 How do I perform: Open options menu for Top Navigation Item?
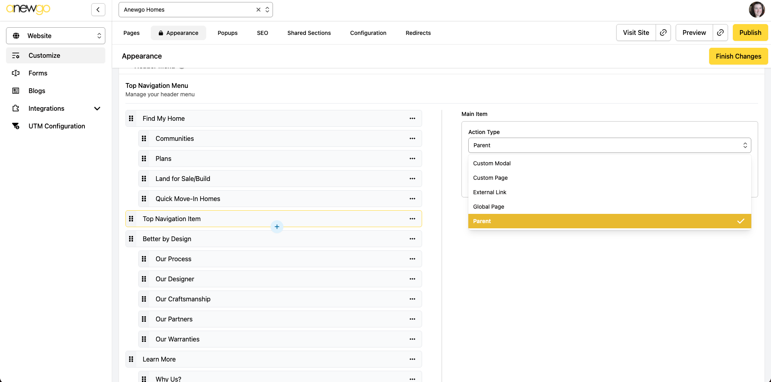[412, 219]
